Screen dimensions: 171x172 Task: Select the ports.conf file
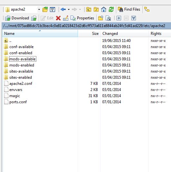tap(18, 102)
